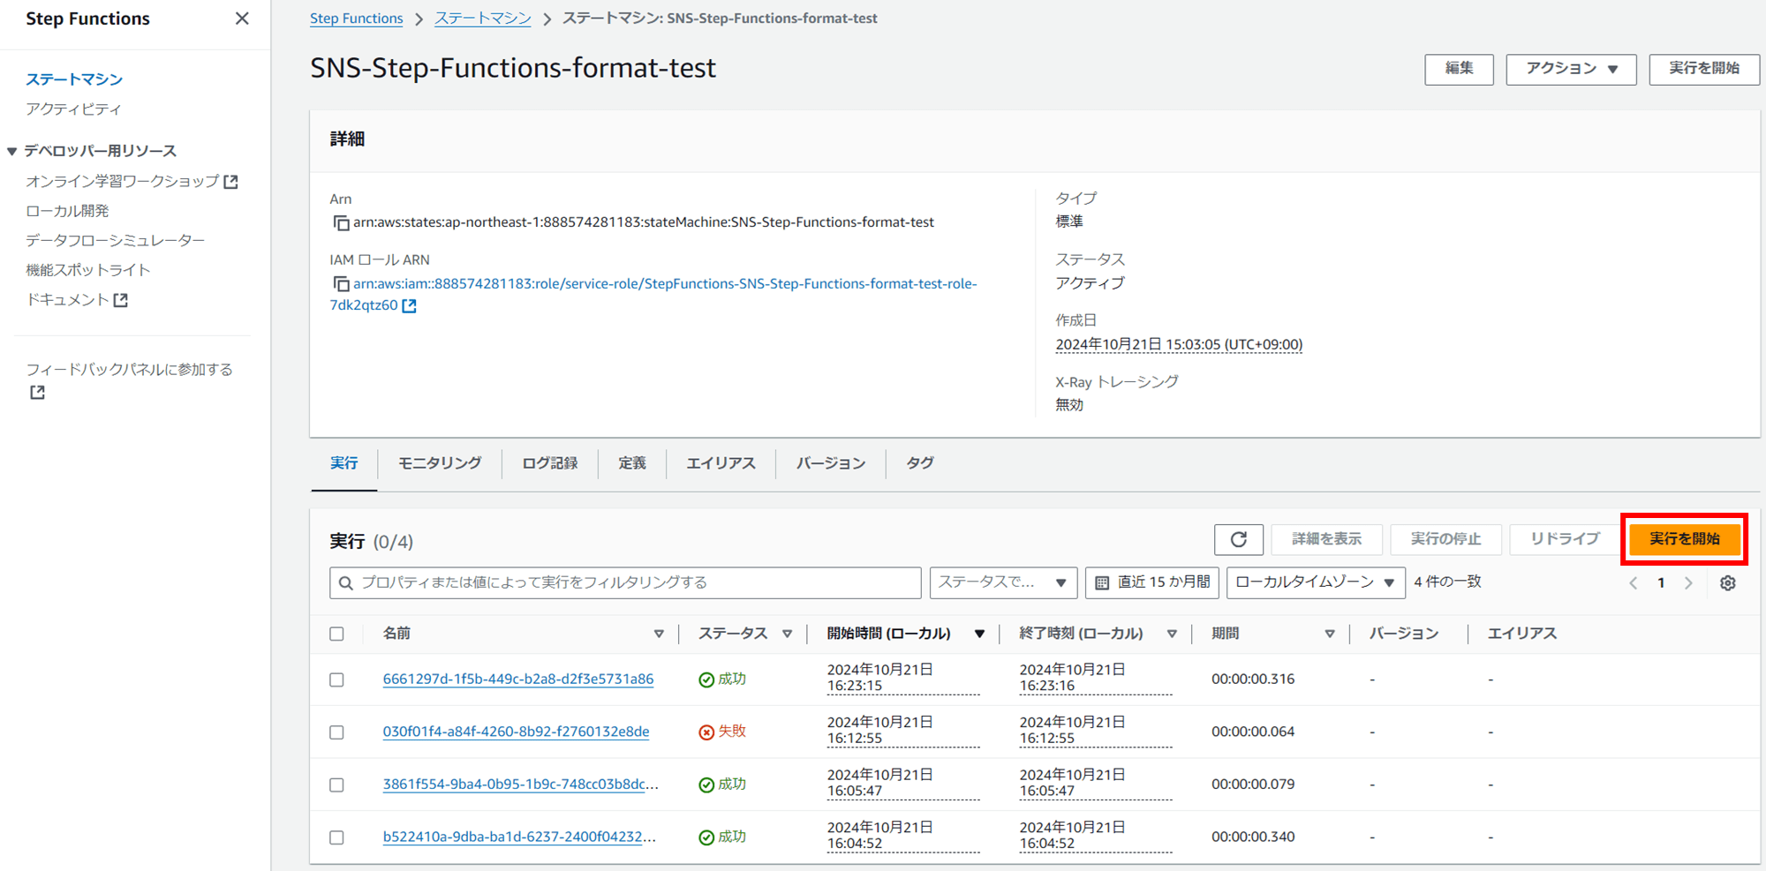Select ステートマシン in the sidebar
Image resolution: width=1766 pixels, height=871 pixels.
point(74,79)
